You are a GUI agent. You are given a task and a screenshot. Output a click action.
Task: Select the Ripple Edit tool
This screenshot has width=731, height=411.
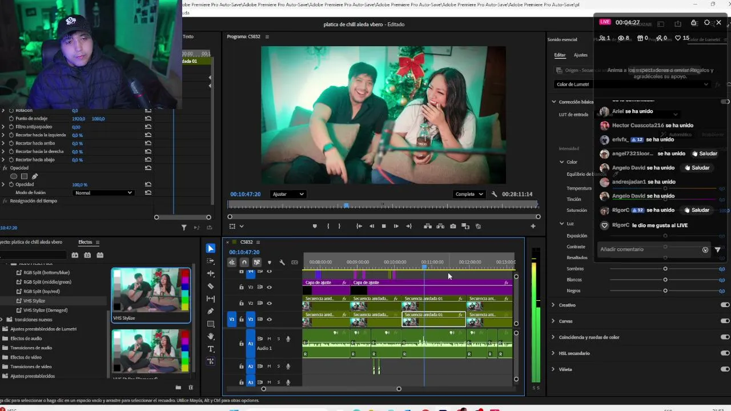pyautogui.click(x=211, y=273)
